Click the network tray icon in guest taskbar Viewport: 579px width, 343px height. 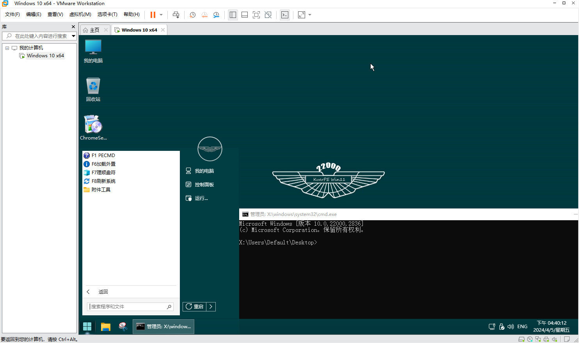pyautogui.click(x=492, y=327)
